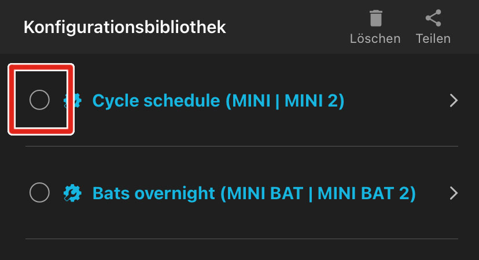
Task: Click the Konfigurationsbibliothek title
Action: pos(124,27)
